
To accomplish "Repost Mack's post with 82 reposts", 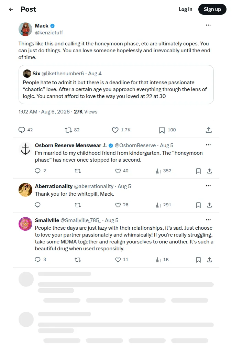I will tap(68, 130).
